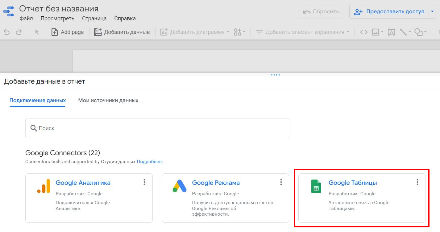
Task: Open the Файл menu
Action: (x=26, y=19)
